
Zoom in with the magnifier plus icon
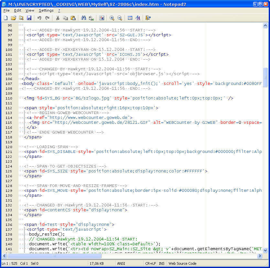tap(112, 18)
